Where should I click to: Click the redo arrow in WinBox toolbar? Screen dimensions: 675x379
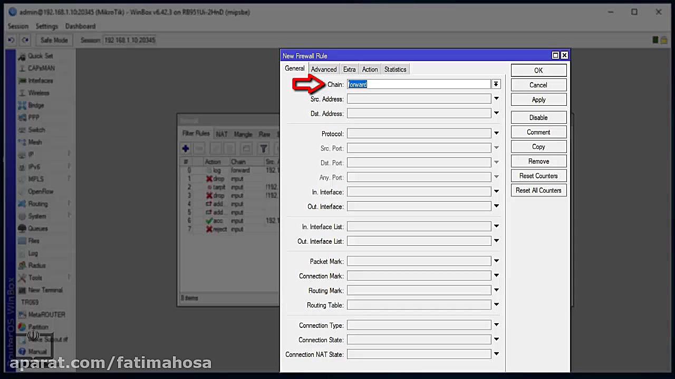[25, 40]
